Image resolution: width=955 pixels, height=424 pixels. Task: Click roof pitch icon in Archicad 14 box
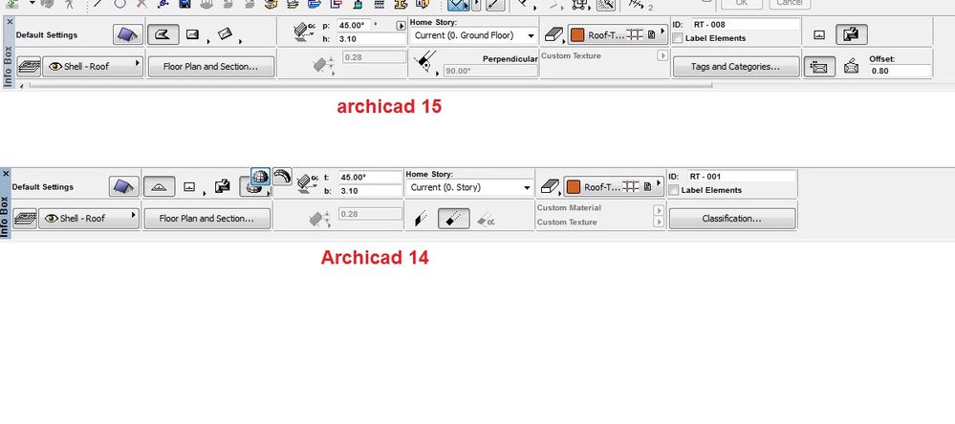click(307, 184)
